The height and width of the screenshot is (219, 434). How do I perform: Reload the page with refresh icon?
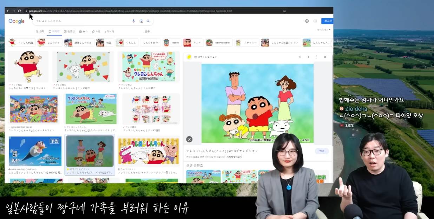pos(19,11)
